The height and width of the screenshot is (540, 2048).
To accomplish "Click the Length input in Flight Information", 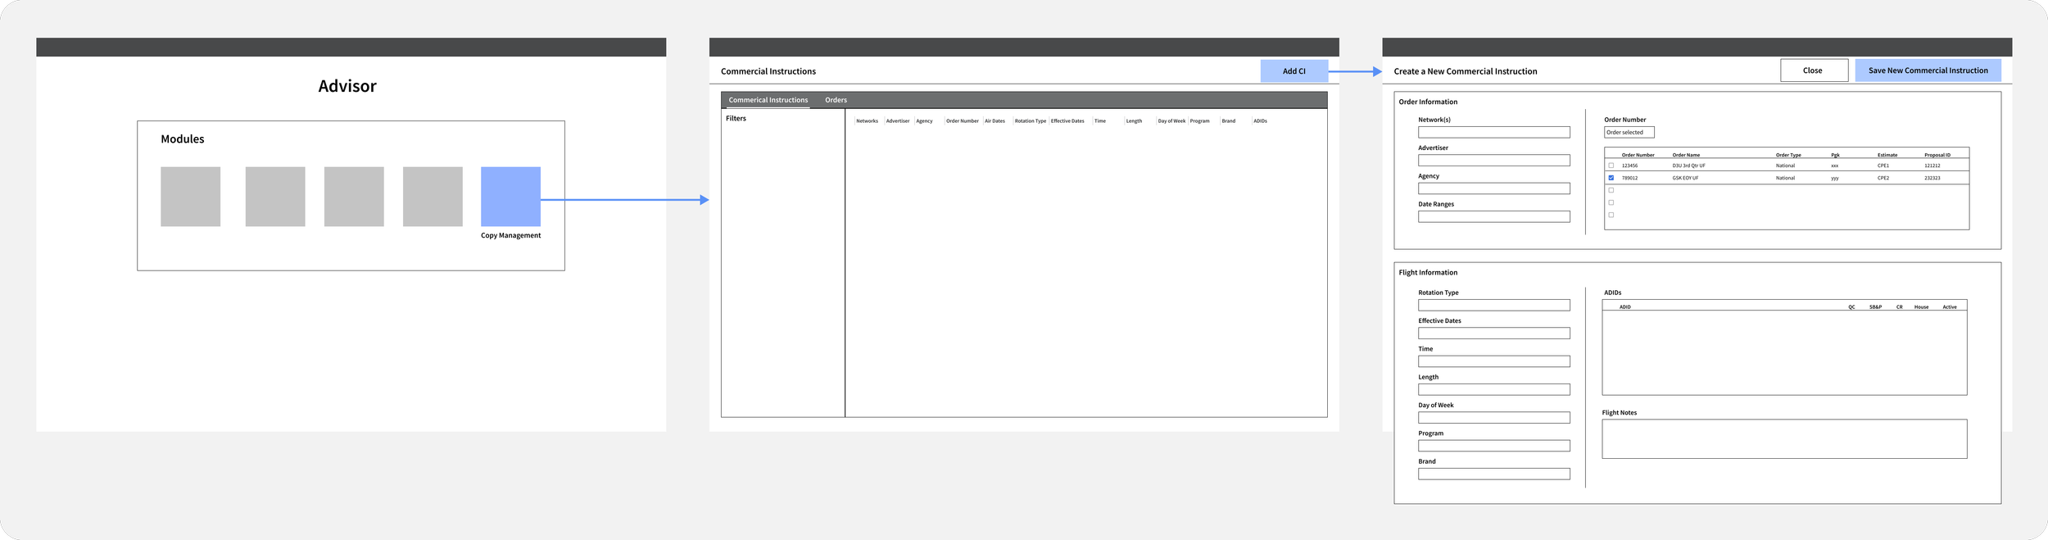I will pyautogui.click(x=1493, y=390).
